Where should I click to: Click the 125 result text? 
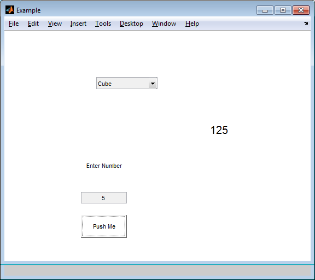click(x=219, y=130)
